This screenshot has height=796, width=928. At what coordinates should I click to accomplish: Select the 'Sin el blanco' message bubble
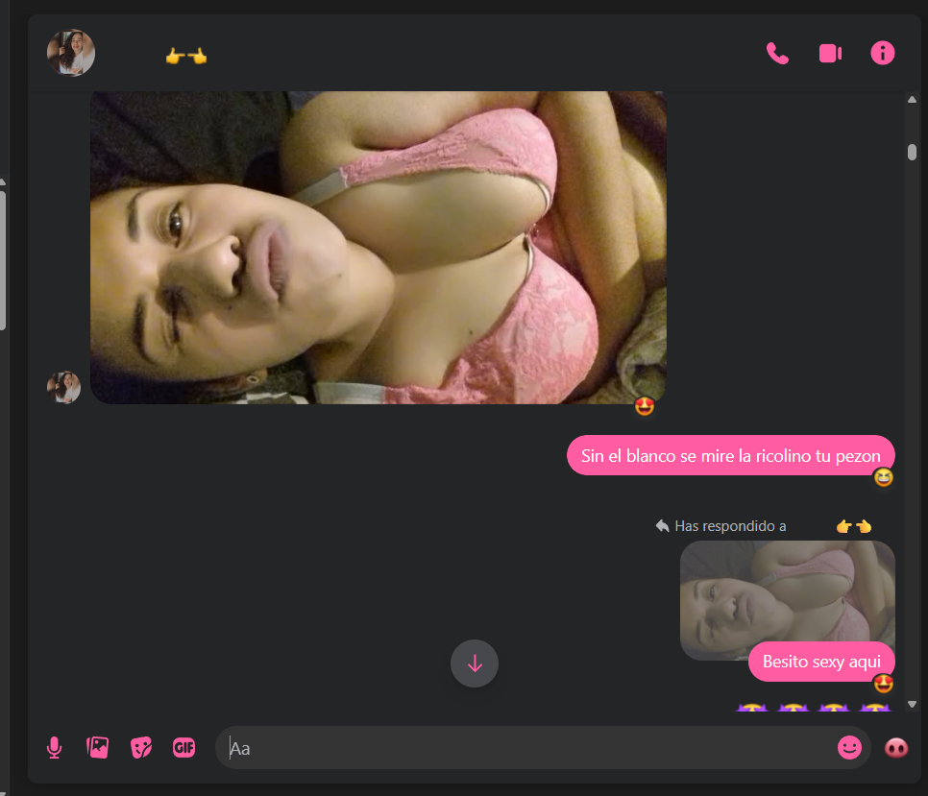point(730,454)
